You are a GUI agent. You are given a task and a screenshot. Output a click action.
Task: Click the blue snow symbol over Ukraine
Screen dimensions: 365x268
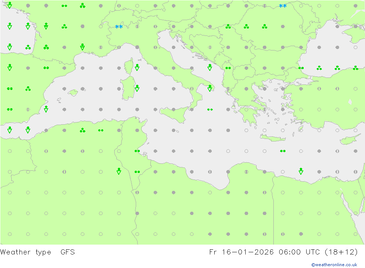click(x=283, y=6)
